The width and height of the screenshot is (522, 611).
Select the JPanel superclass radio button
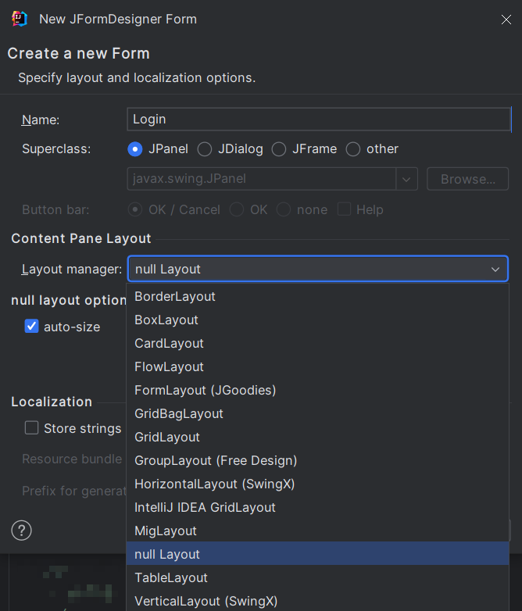[135, 148]
